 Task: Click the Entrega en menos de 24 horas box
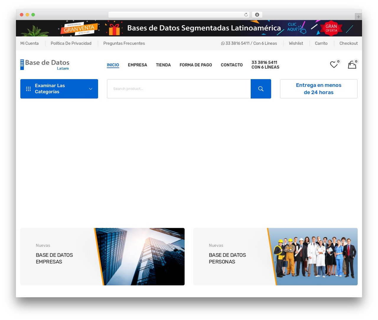pos(319,89)
